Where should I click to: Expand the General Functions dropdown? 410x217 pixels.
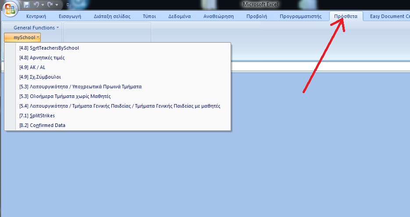click(36, 28)
